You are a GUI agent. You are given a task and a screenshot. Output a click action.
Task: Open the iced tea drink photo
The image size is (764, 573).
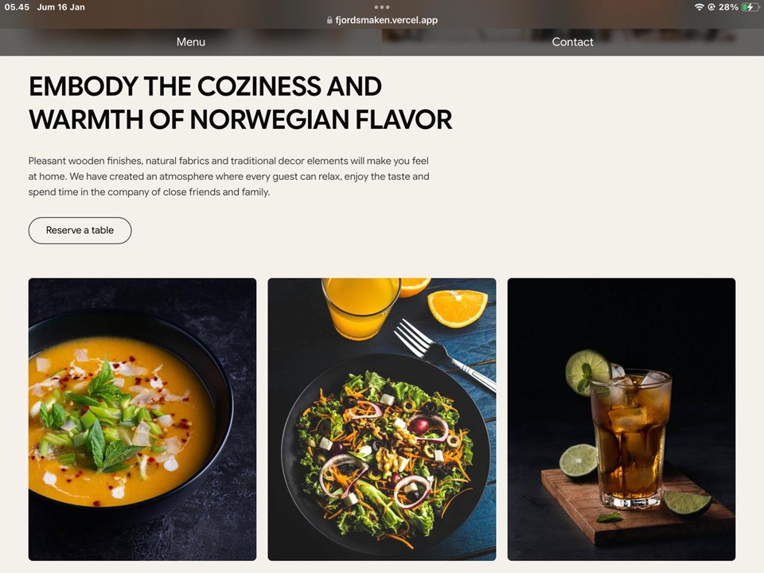coord(622,419)
